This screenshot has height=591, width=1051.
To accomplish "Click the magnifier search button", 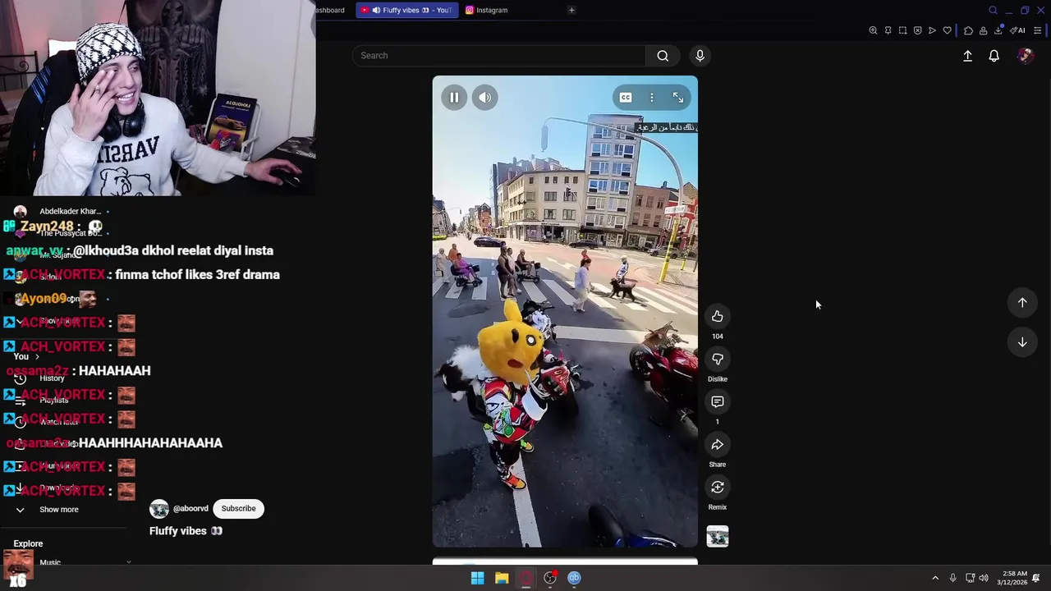I will click(x=663, y=56).
